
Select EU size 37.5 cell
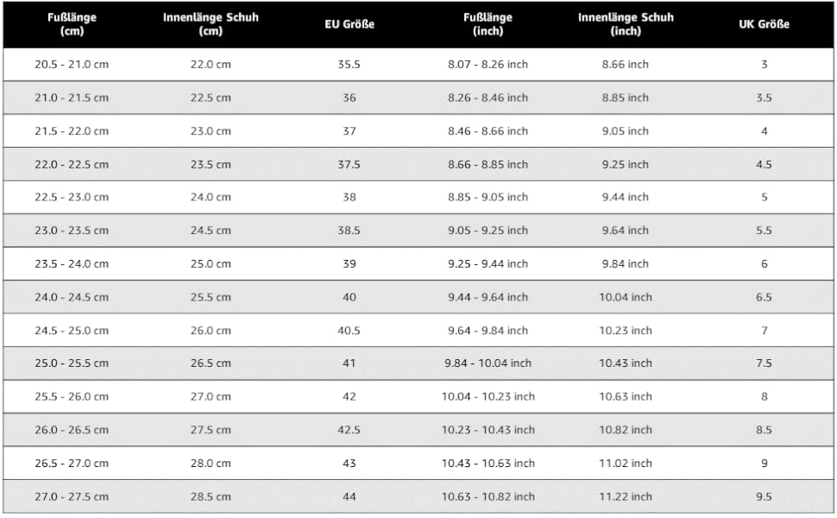349,164
